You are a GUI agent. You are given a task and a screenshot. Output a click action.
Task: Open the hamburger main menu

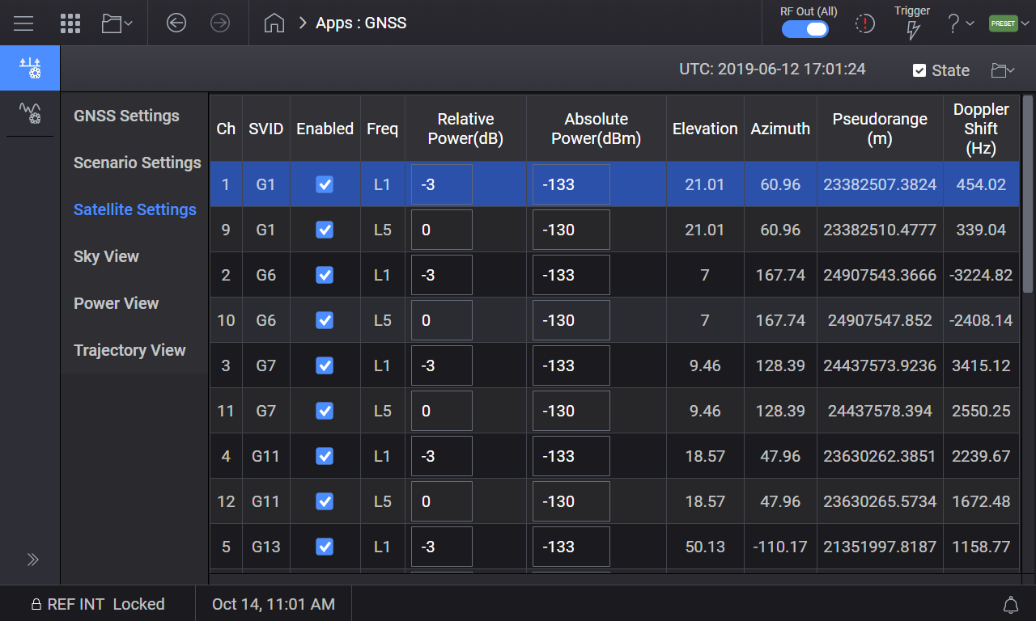(x=23, y=23)
